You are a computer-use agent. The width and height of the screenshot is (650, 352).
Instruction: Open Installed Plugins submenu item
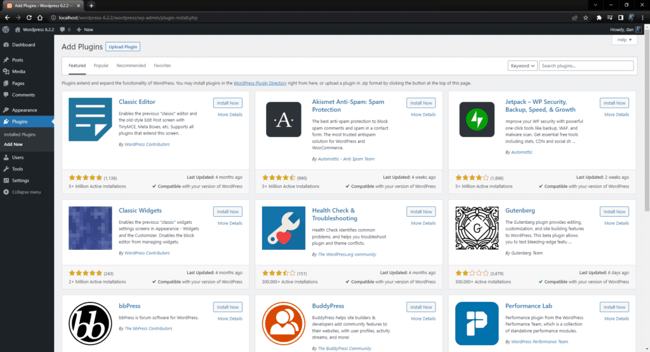pos(20,134)
